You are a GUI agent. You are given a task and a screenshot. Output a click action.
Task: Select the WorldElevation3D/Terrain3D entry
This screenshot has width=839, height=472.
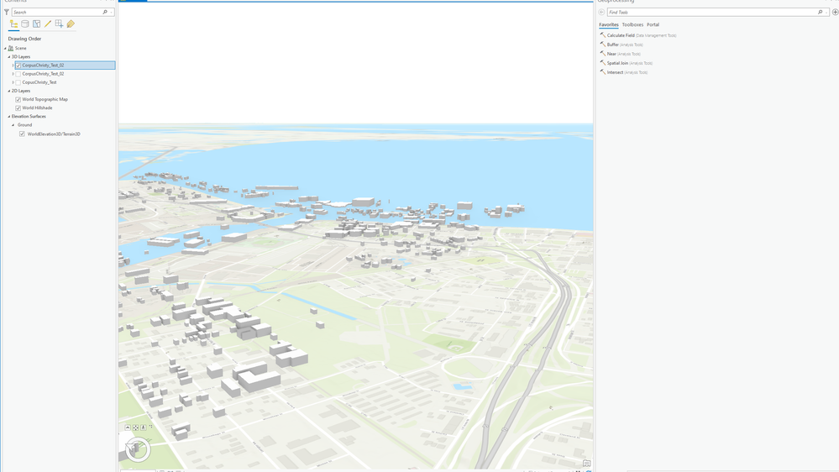(x=54, y=134)
